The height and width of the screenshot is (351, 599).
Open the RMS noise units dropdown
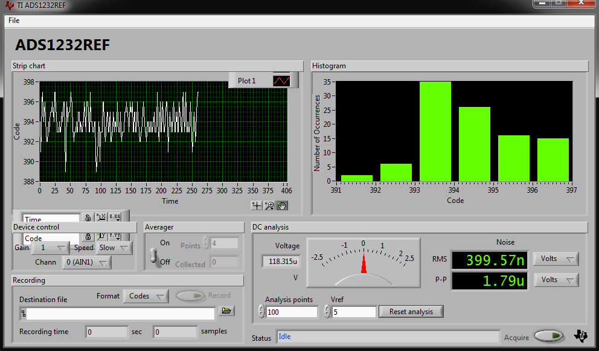(555, 259)
